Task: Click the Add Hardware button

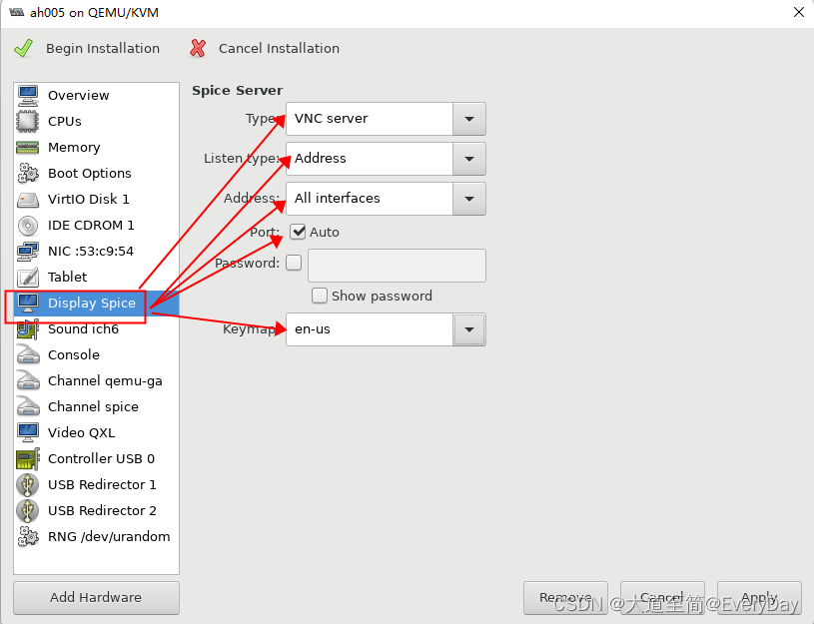Action: point(96,597)
